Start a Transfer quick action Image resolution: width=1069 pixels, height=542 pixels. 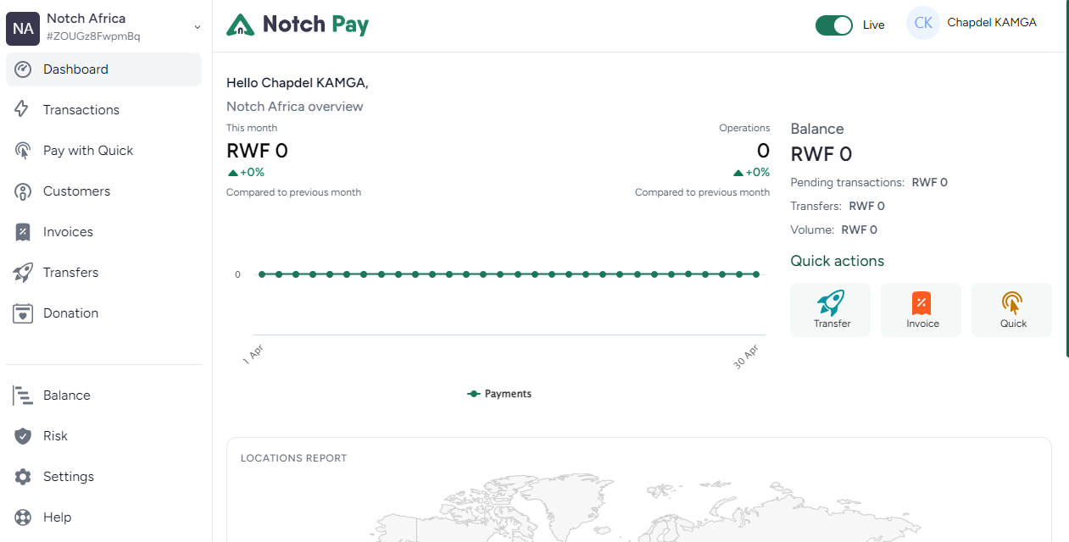click(x=831, y=310)
